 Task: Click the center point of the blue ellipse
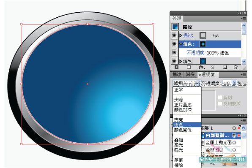88,84
